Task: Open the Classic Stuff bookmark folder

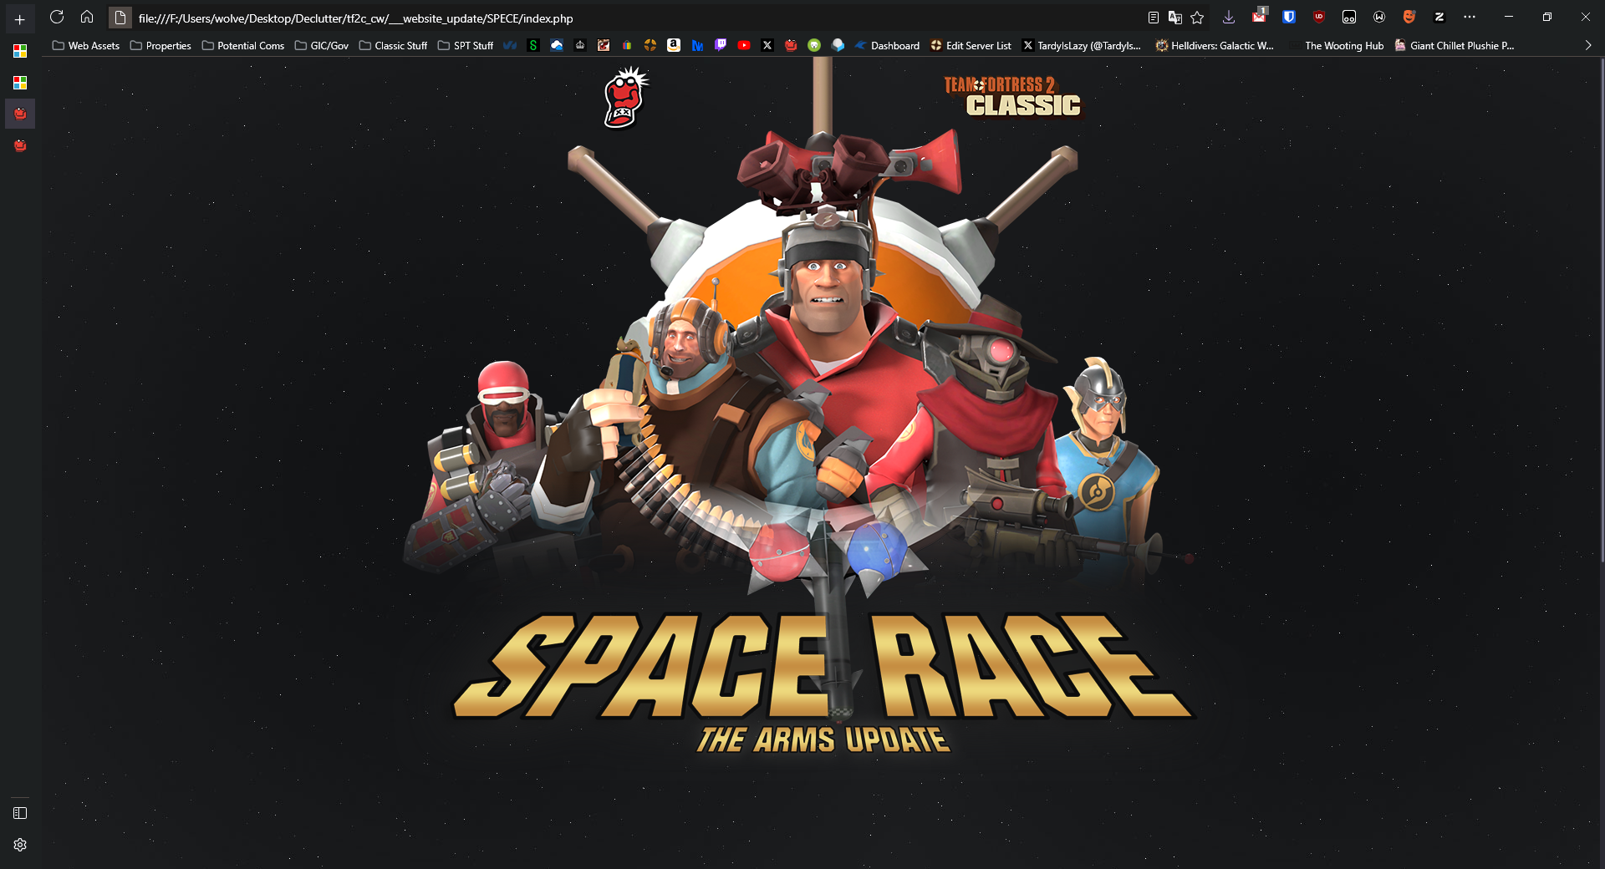Action: 393,46
